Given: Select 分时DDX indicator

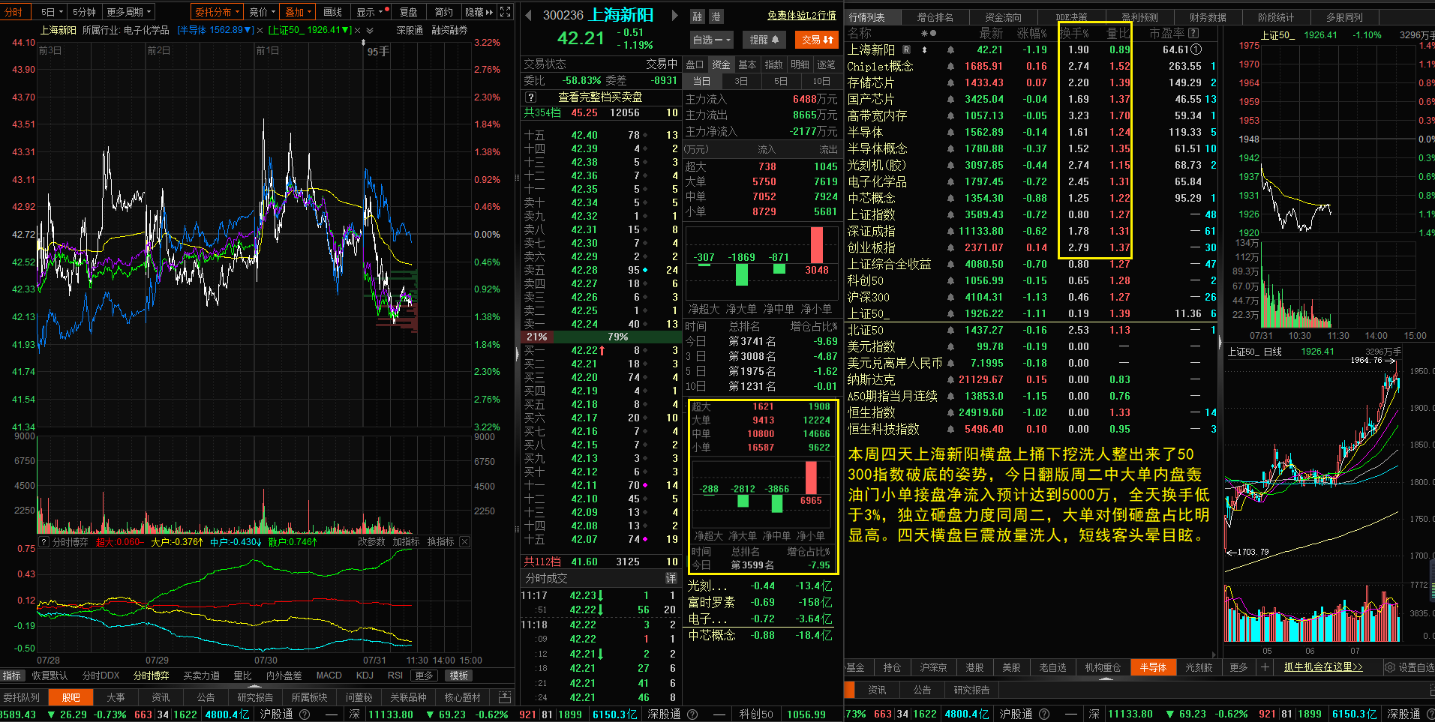Looking at the screenshot, I should (x=101, y=676).
